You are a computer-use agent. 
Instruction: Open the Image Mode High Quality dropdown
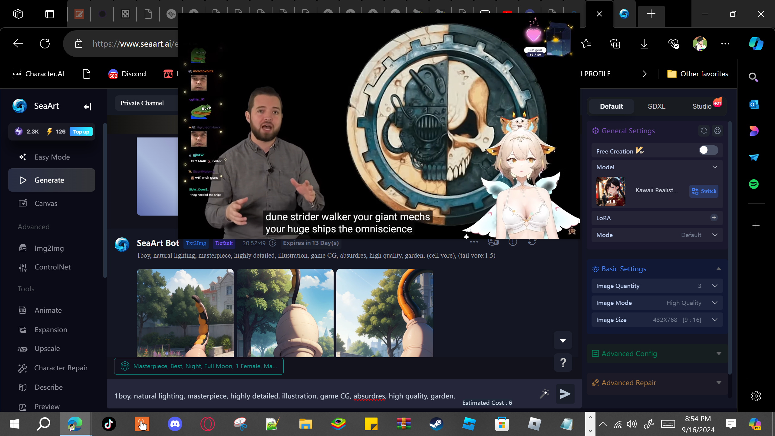point(657,303)
